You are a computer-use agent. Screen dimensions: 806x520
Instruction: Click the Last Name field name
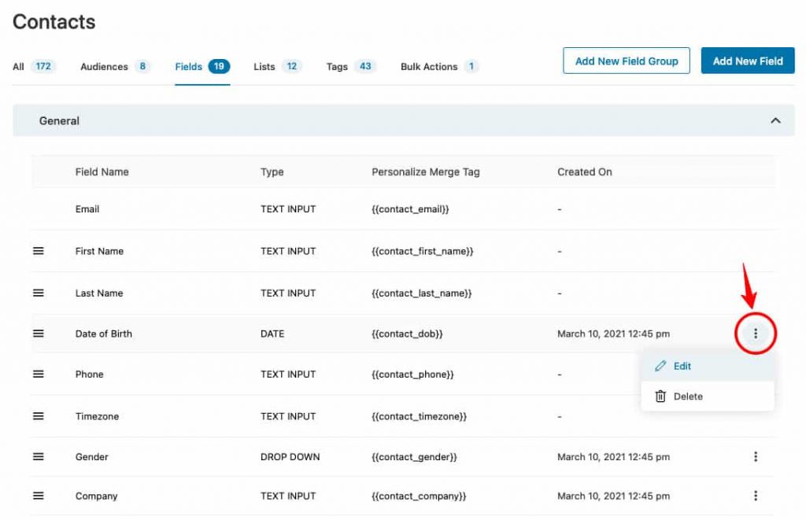coord(99,293)
